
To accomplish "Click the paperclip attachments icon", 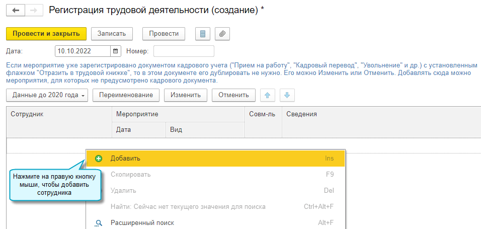I will [x=222, y=34].
